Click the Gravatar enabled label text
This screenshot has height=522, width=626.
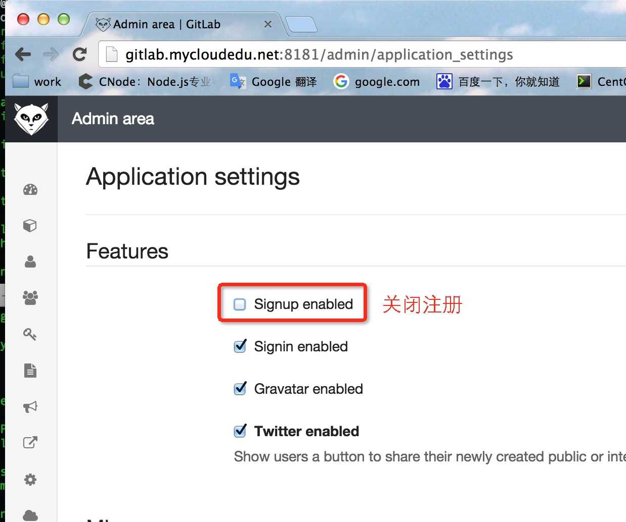point(308,389)
